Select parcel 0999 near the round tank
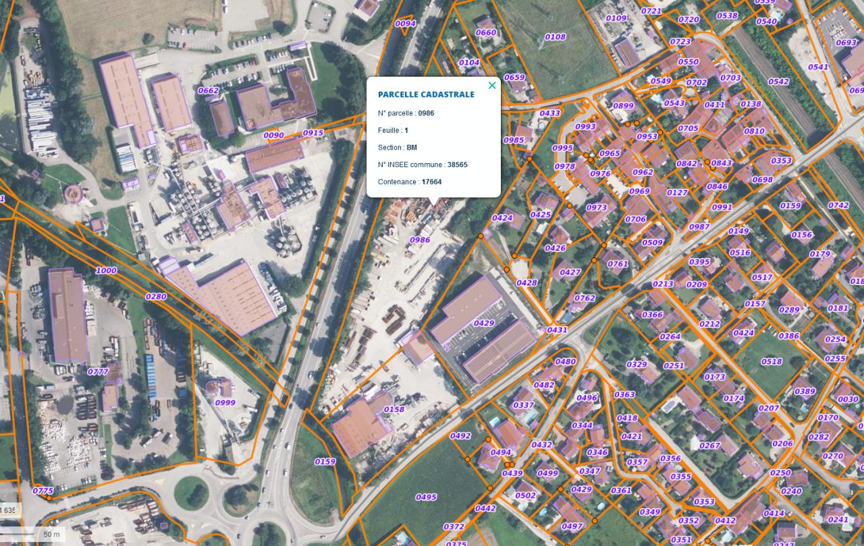864x546 pixels. pos(225,403)
